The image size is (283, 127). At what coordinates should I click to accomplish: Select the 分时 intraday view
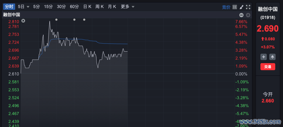[x=9, y=7]
